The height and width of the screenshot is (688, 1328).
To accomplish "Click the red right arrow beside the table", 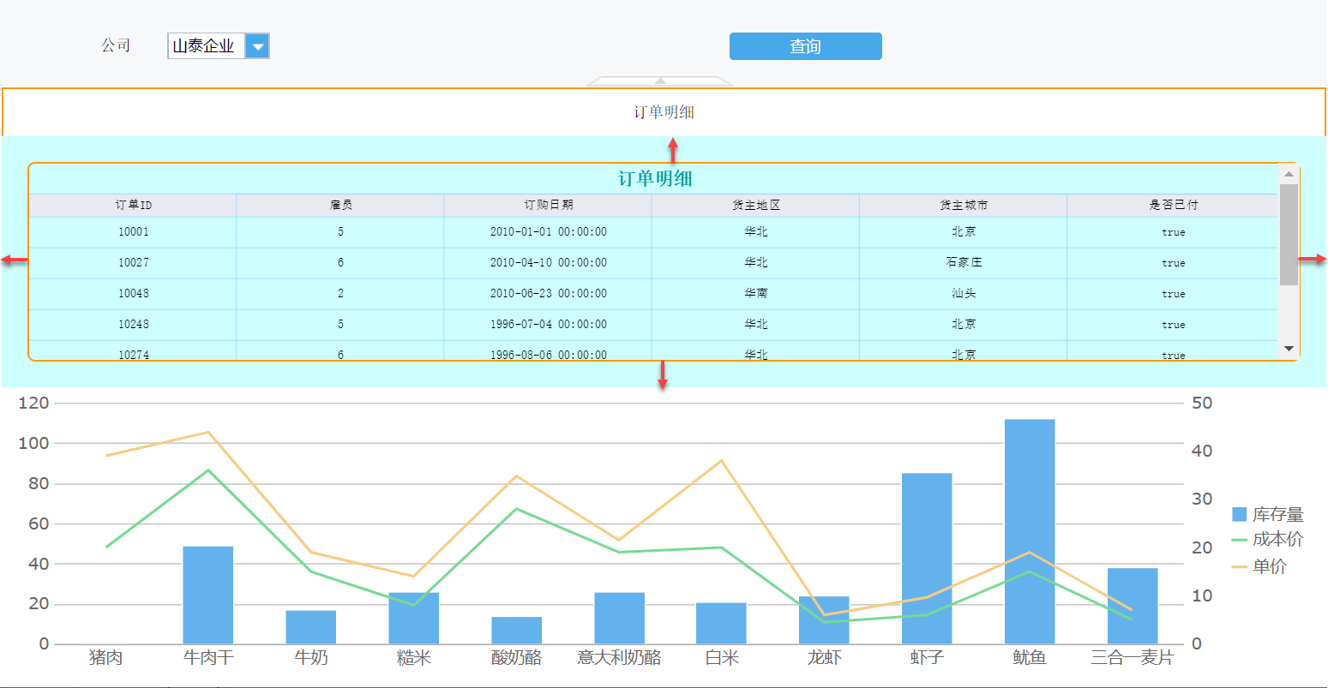I will click(x=1312, y=260).
